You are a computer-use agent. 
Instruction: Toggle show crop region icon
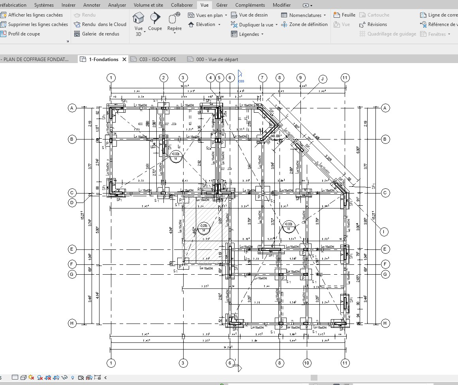pos(56,378)
